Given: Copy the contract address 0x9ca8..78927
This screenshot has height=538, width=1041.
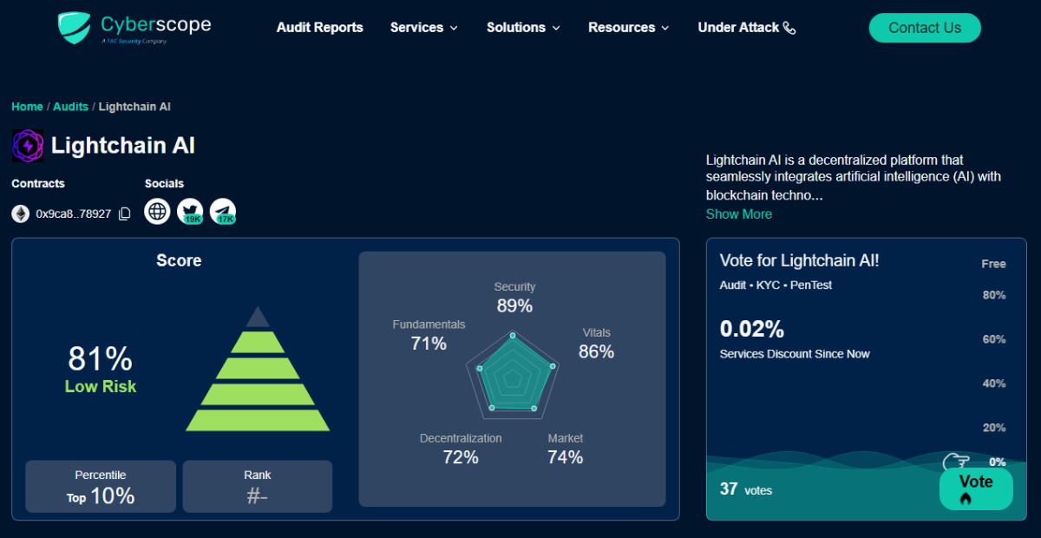Looking at the screenshot, I should point(124,213).
